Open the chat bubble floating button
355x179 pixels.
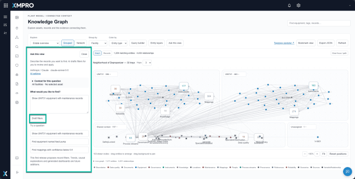click(347, 171)
